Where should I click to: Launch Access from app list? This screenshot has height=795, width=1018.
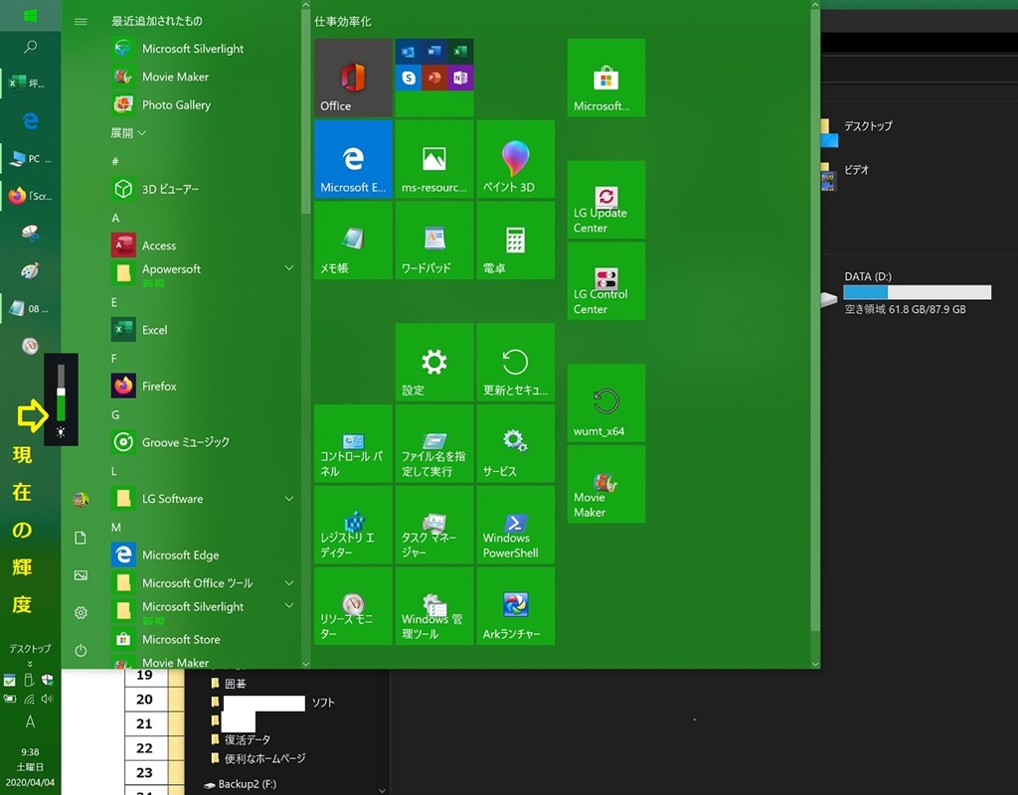203,245
